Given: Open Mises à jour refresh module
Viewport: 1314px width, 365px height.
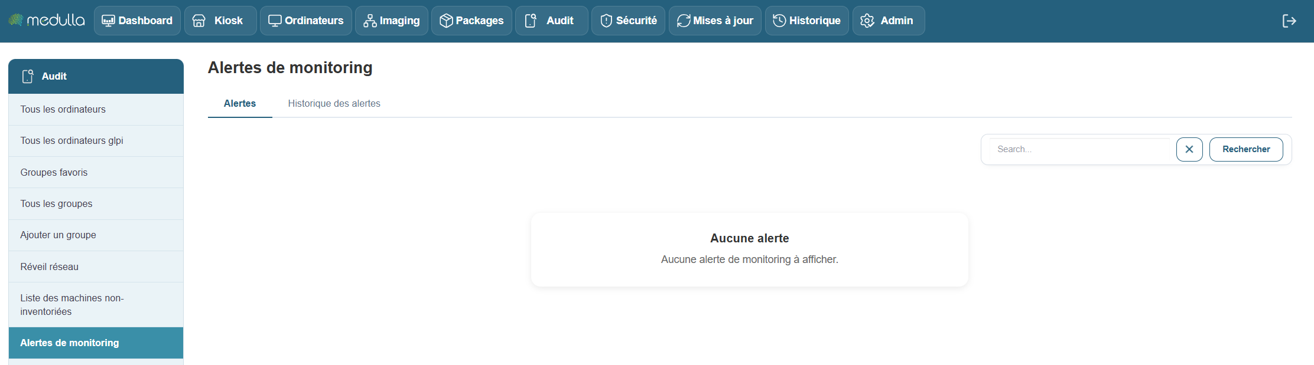Looking at the screenshot, I should point(715,21).
